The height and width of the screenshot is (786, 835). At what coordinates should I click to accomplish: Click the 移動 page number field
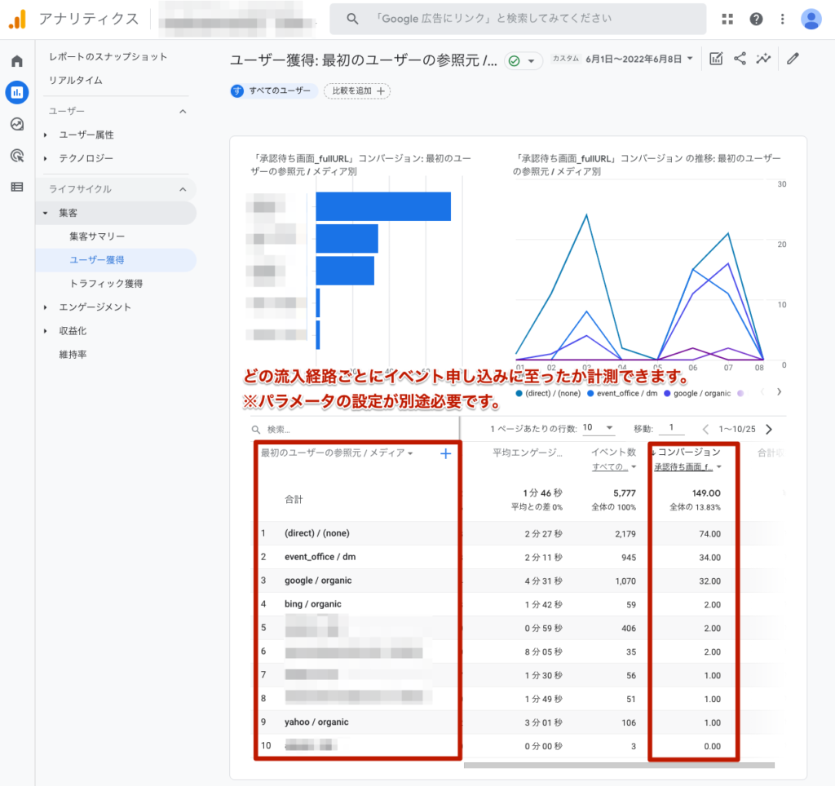(x=671, y=427)
